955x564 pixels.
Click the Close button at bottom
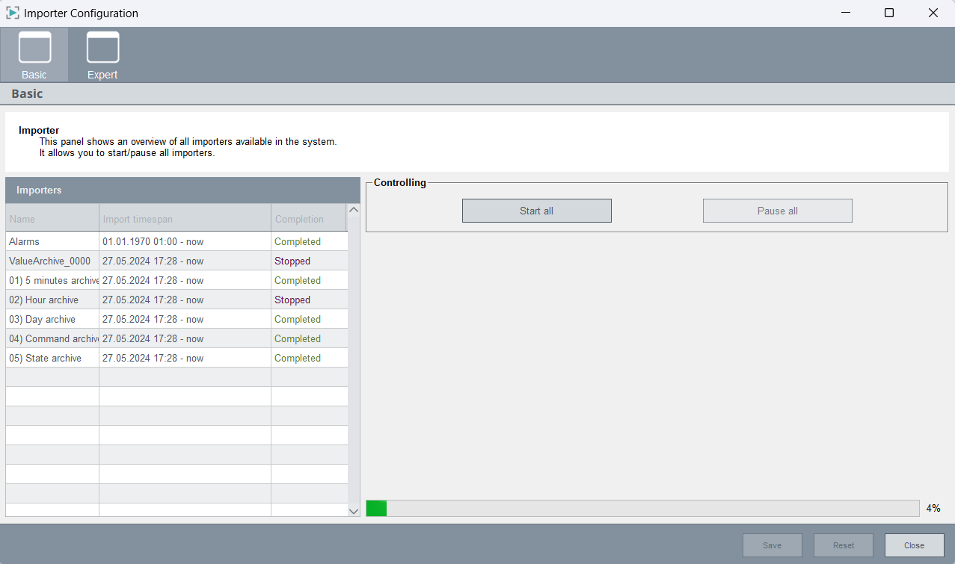pos(914,545)
